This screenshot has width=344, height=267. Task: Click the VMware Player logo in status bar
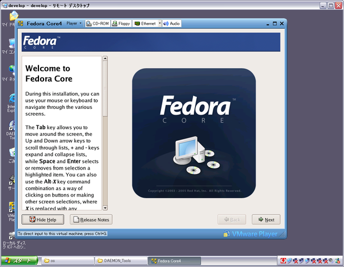tap(251, 234)
